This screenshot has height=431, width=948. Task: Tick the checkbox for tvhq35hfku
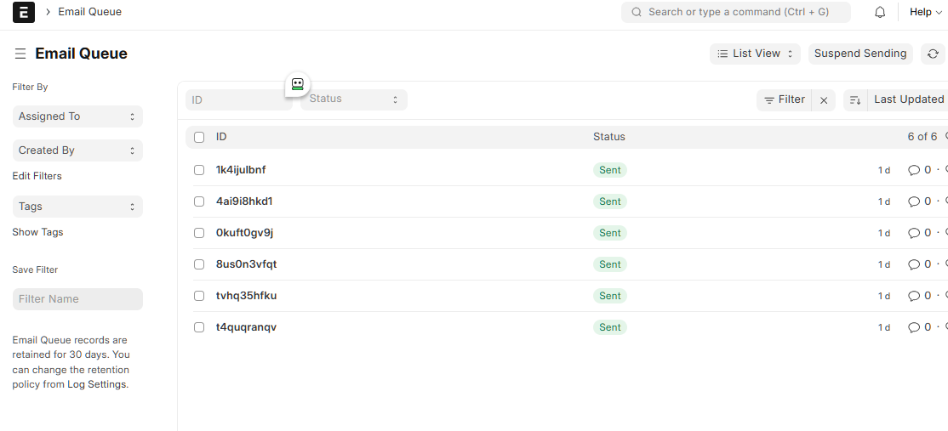click(199, 296)
